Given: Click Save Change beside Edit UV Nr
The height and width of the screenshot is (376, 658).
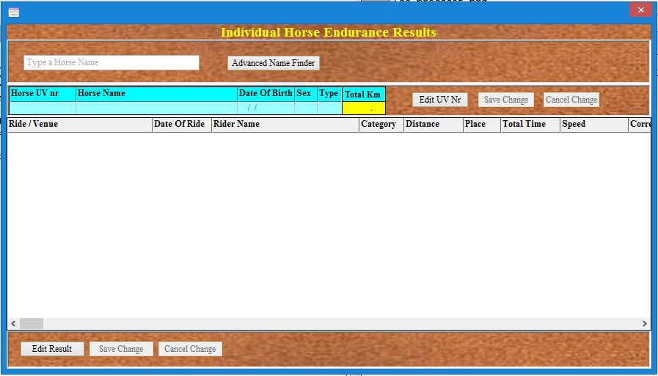Looking at the screenshot, I should [505, 100].
